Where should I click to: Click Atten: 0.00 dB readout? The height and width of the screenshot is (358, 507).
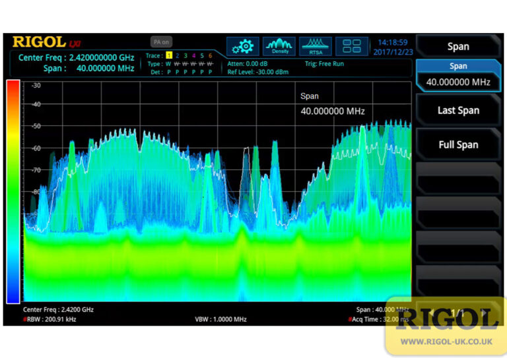(248, 63)
